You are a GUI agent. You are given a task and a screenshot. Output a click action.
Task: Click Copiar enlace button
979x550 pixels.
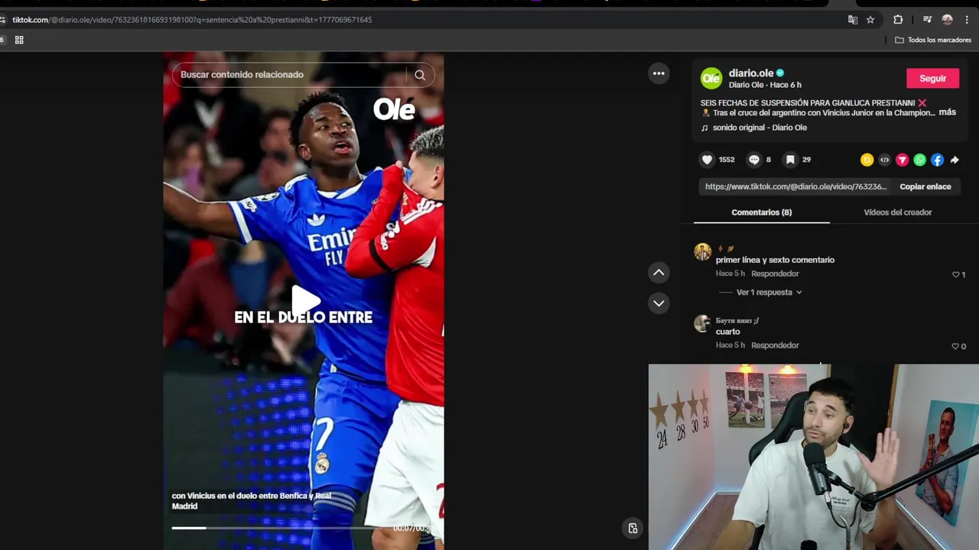click(x=925, y=186)
